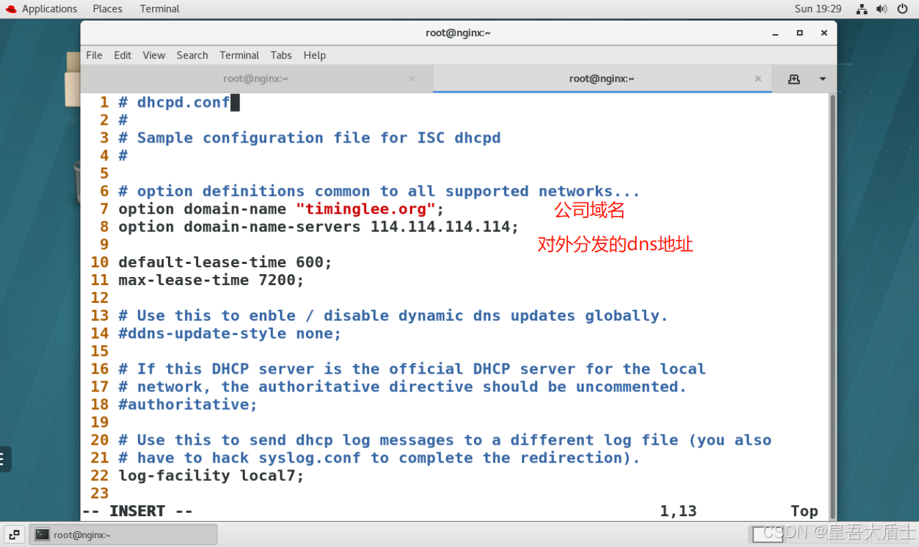Click line number 22 in the editor
The image size is (919, 547).
[x=99, y=476]
